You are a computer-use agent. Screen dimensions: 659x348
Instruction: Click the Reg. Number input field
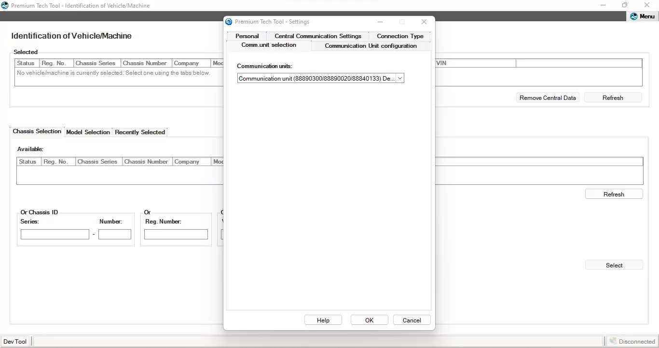(x=176, y=234)
